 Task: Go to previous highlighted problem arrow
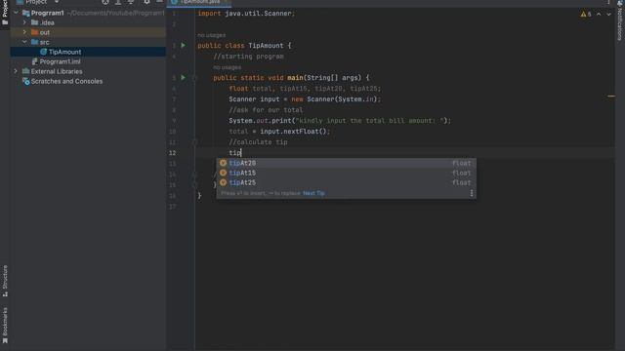pos(599,14)
